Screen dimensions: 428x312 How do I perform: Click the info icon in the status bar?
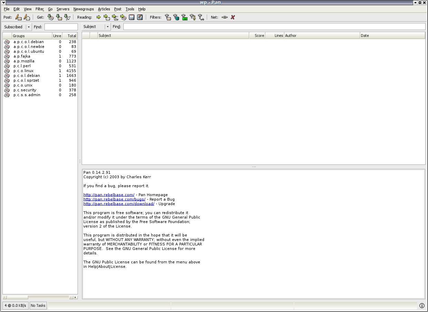click(x=422, y=305)
